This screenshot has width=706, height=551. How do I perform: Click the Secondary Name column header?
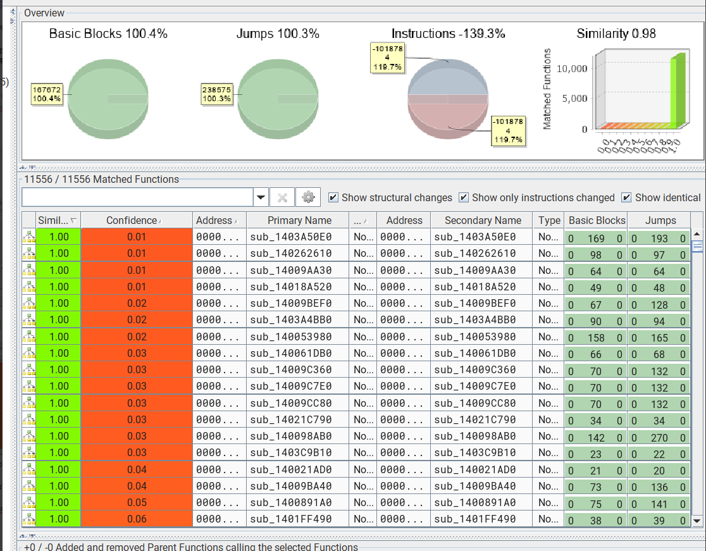482,220
